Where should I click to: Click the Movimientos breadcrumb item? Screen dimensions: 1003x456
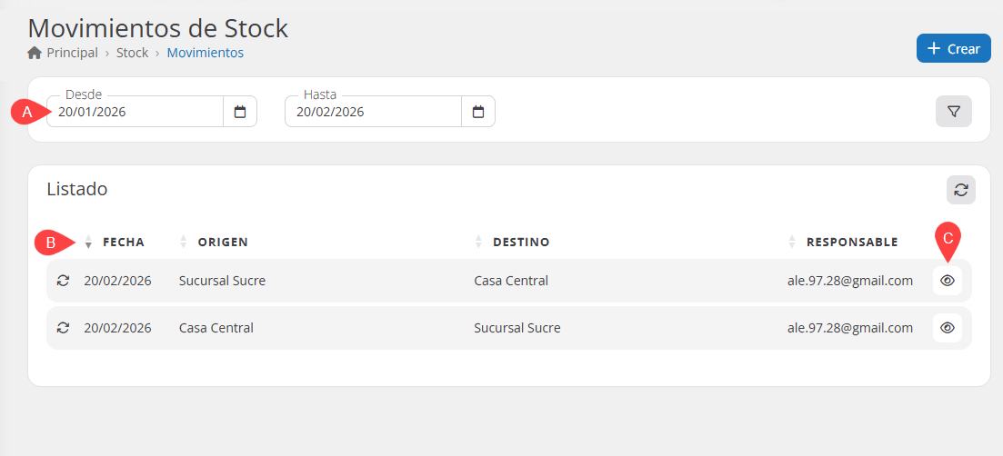click(x=205, y=53)
